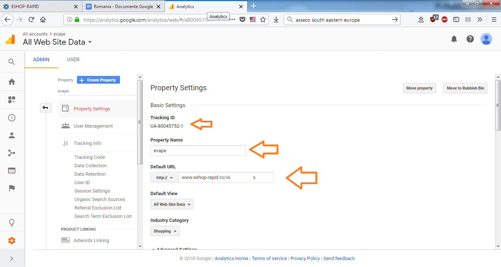The image size is (501, 267).
Task: Show more toolbar items overflow chevron
Action: click(480, 20)
